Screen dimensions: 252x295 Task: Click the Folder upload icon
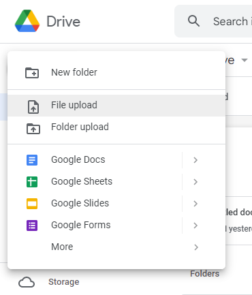click(x=33, y=129)
